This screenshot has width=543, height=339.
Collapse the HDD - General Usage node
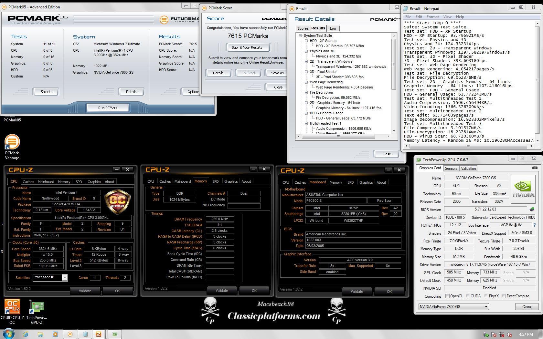pyautogui.click(x=306, y=113)
